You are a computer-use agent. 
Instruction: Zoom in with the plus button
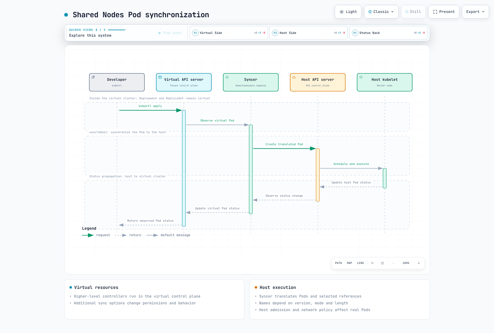(419, 263)
